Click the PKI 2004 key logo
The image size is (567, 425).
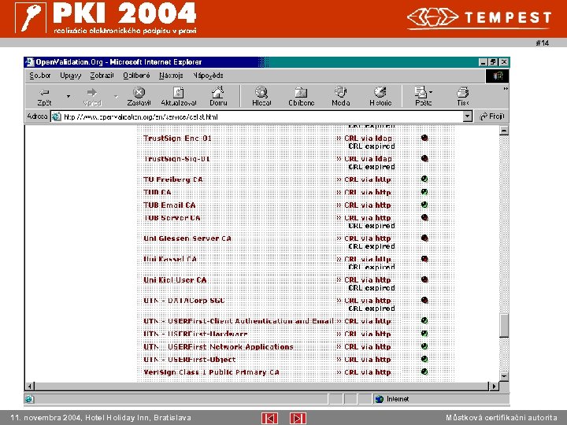tap(31, 17)
